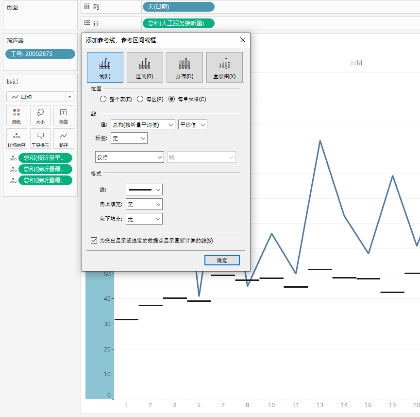Click detail icon beside 总和(接听量平.. pill
The image size is (420, 417).
[x=13, y=158]
